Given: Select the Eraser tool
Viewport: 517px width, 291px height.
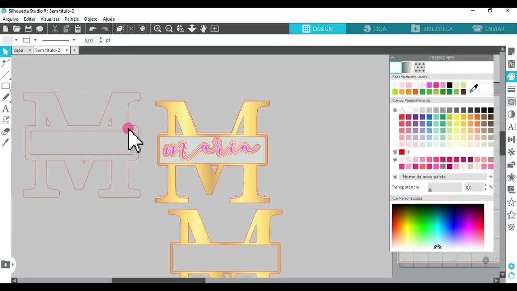Looking at the screenshot, I should point(6,131).
